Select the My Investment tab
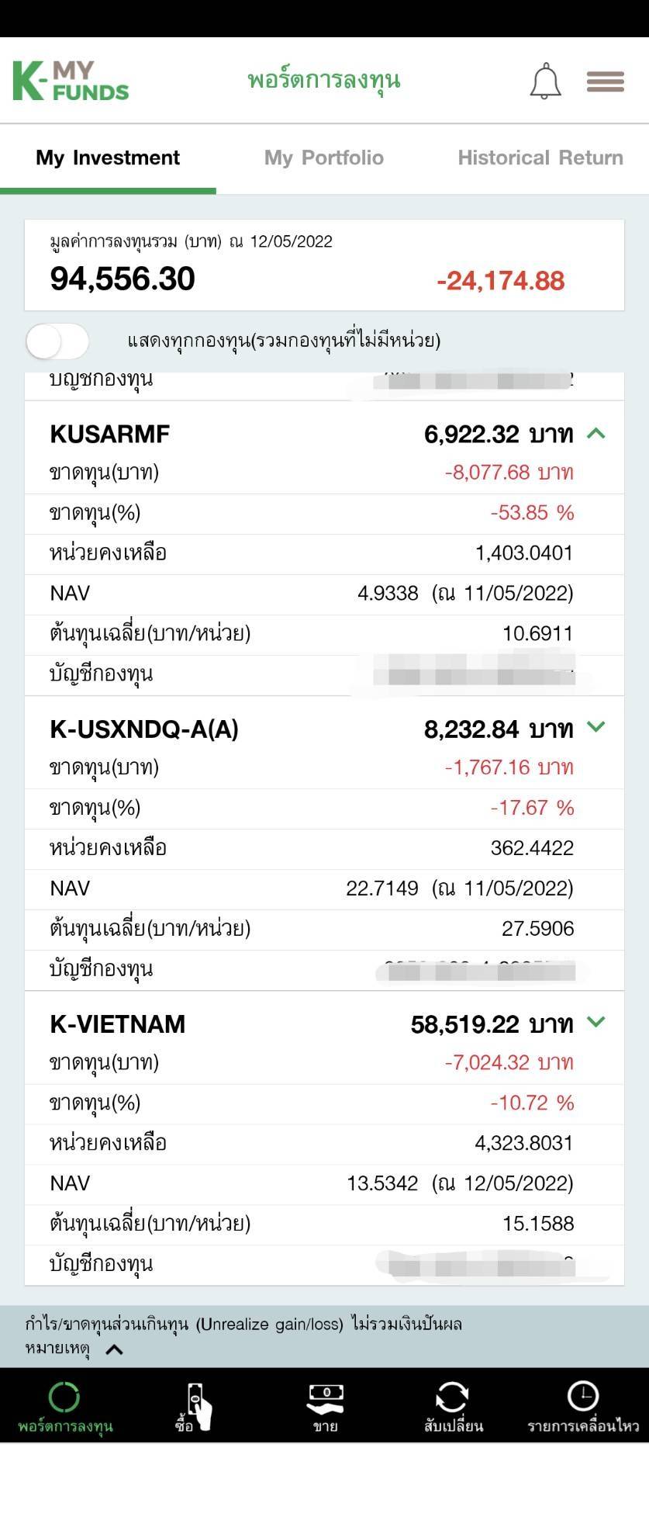This screenshot has width=649, height=1517. click(x=108, y=158)
